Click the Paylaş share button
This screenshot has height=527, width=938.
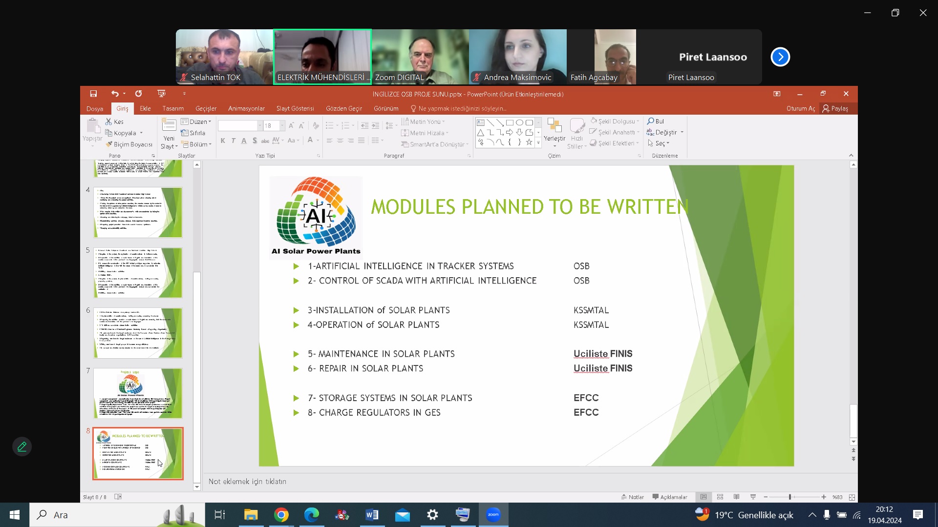point(835,108)
